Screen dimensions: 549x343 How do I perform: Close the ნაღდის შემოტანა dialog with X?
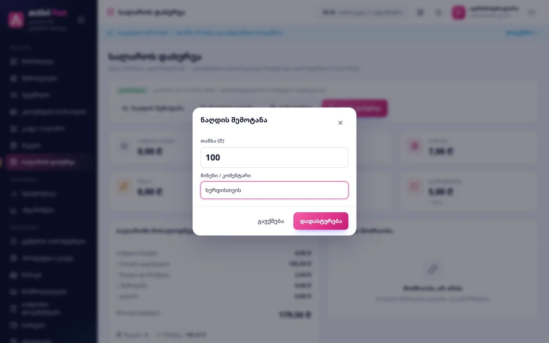340,123
